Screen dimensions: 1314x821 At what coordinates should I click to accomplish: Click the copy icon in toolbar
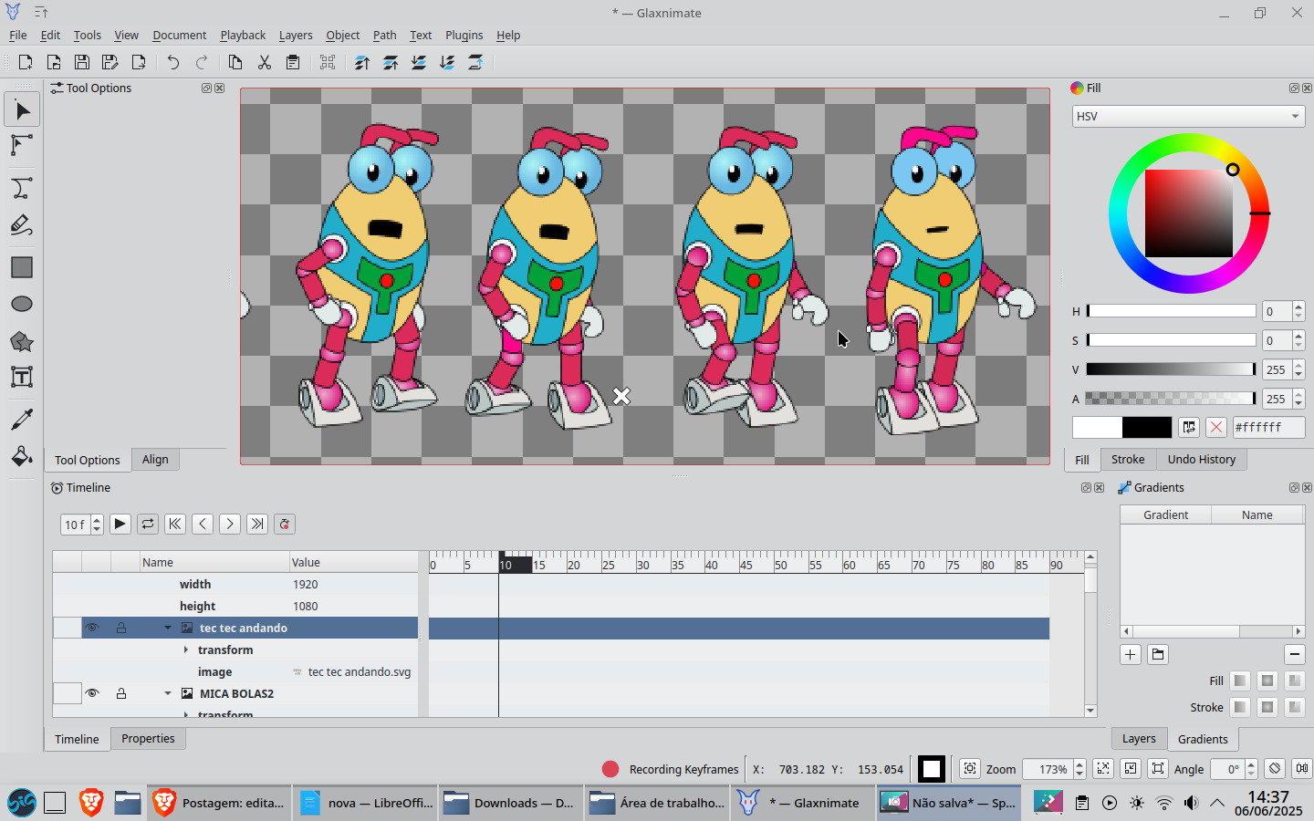click(x=235, y=62)
